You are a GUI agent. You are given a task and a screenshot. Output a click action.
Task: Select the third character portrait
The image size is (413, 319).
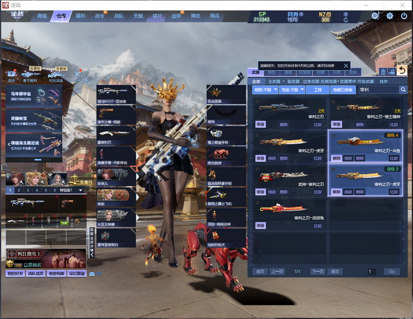56,179
